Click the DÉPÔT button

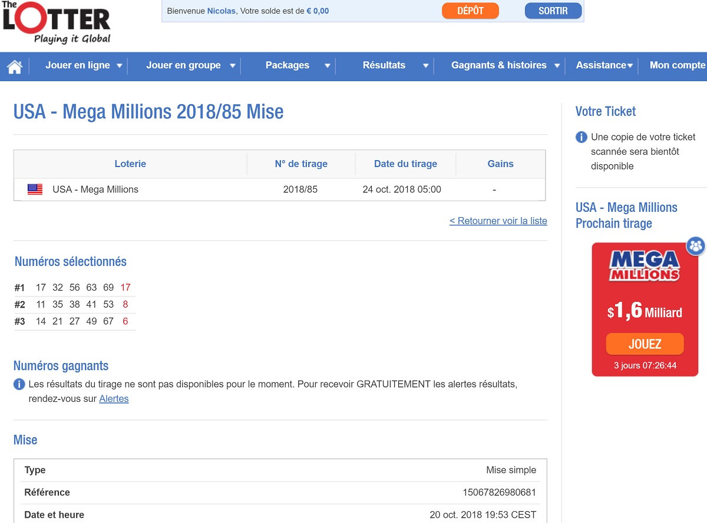point(470,11)
